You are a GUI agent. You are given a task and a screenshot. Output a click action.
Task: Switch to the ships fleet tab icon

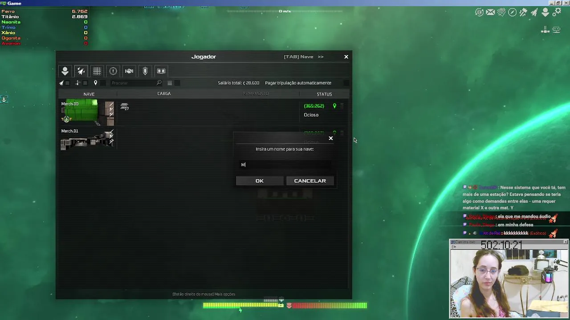81,71
